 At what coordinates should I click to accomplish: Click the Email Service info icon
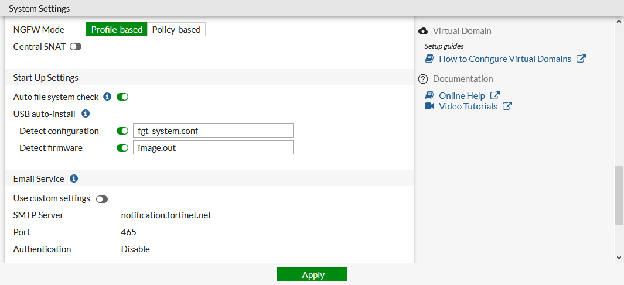(74, 178)
